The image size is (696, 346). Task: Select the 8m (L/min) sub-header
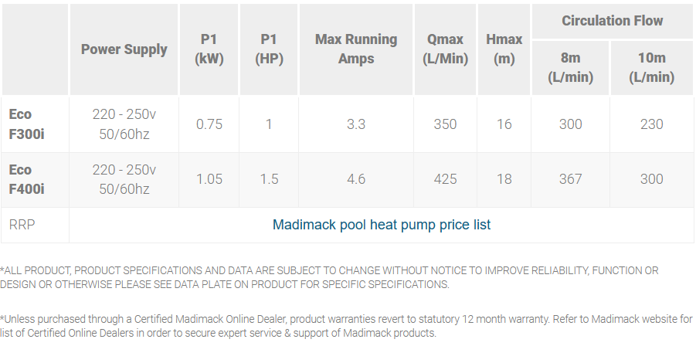570,67
